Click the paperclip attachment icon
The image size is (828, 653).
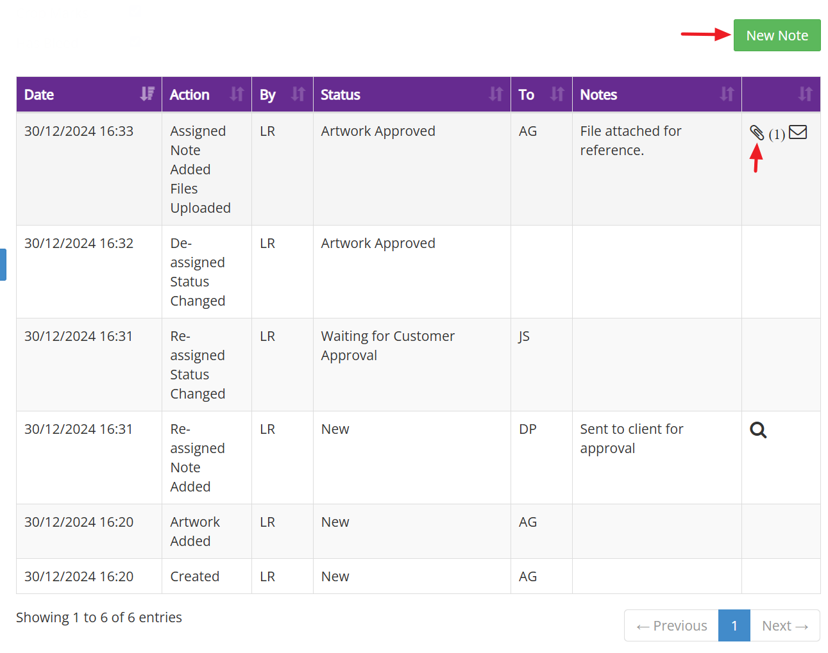pyautogui.click(x=757, y=133)
